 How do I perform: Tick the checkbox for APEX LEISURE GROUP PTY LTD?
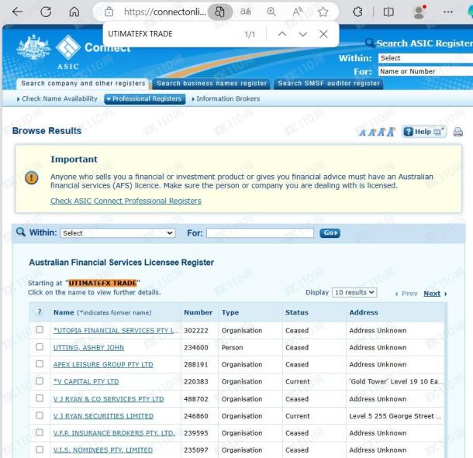coord(40,363)
